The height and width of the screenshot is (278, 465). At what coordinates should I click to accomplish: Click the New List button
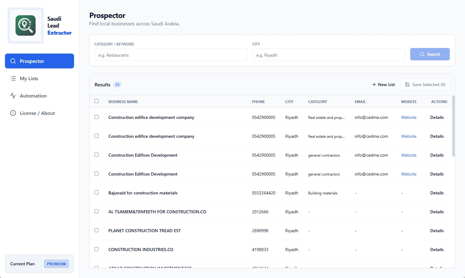coord(383,84)
